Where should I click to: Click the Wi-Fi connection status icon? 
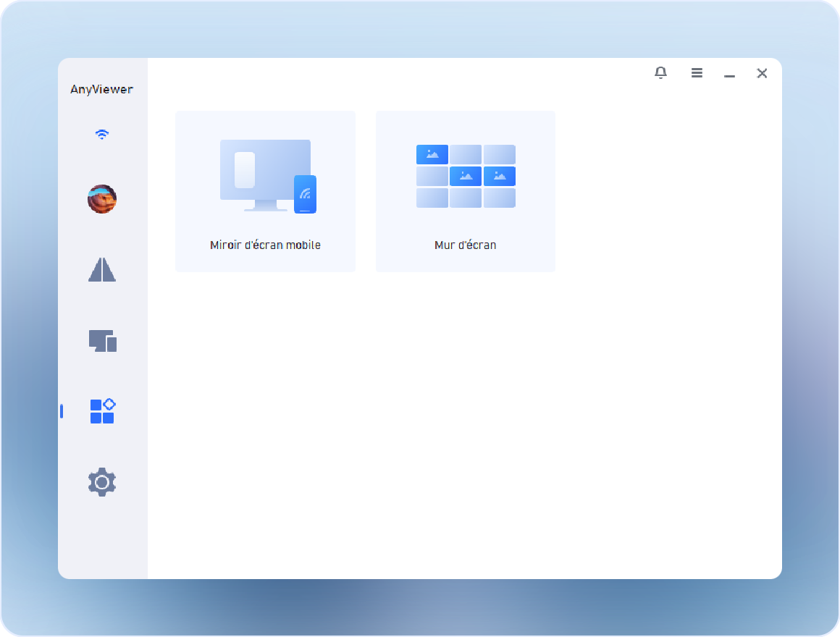[102, 135]
